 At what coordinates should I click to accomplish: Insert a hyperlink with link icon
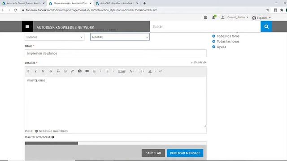pyautogui.click(x=72, y=71)
